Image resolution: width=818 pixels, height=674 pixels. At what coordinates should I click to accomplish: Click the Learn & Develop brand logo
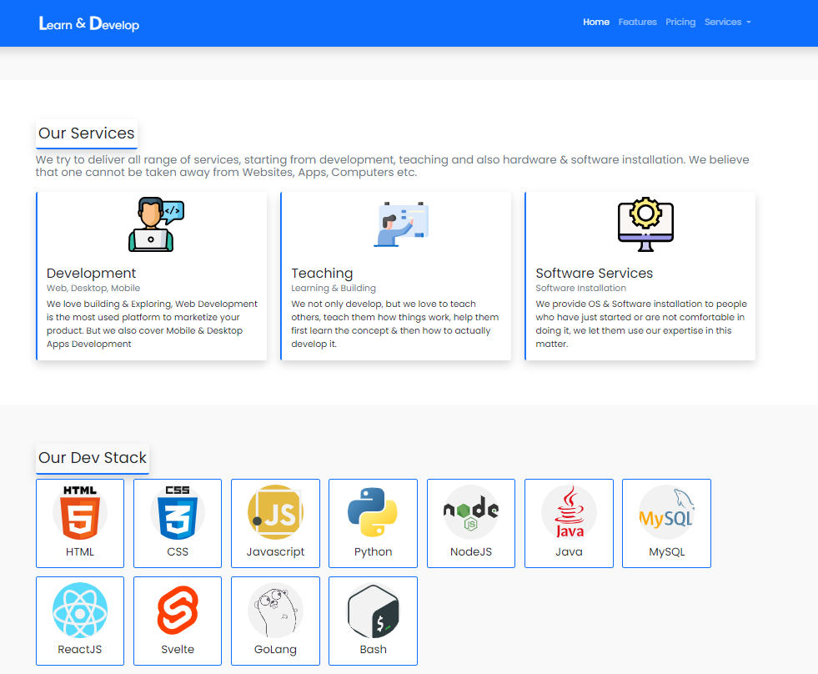[x=89, y=23]
